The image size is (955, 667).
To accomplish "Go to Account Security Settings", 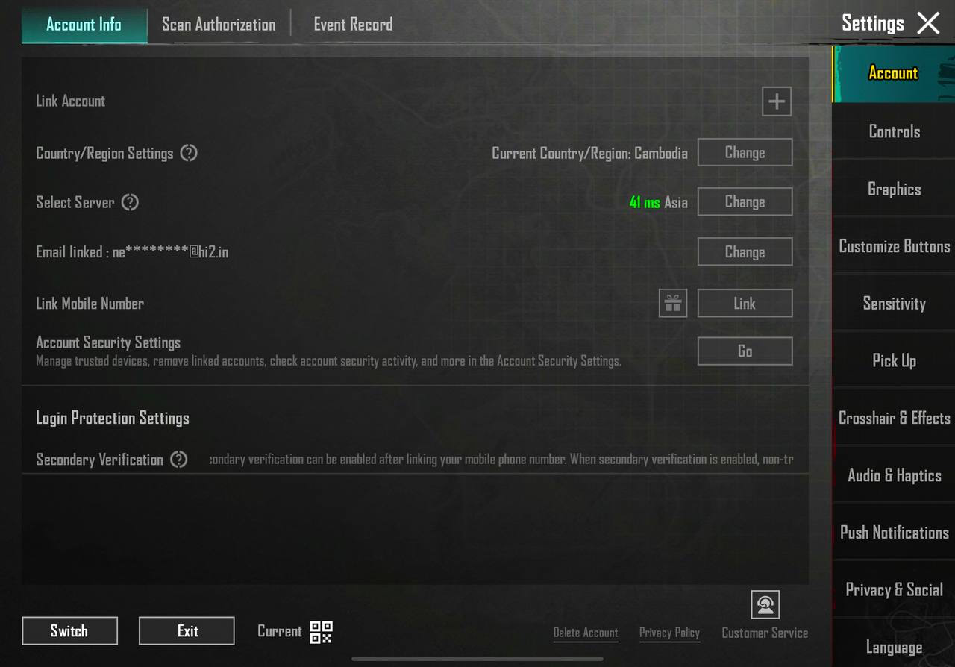I will click(x=745, y=351).
